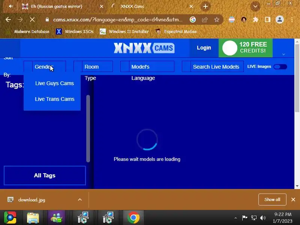The width and height of the screenshot is (300, 225).
Task: Open the Model's Language dropdown
Action: 147,67
